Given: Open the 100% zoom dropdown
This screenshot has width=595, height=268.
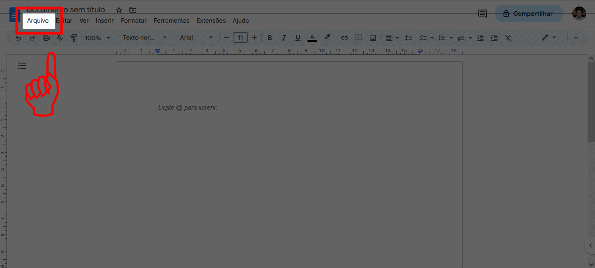Looking at the screenshot, I should click(97, 38).
